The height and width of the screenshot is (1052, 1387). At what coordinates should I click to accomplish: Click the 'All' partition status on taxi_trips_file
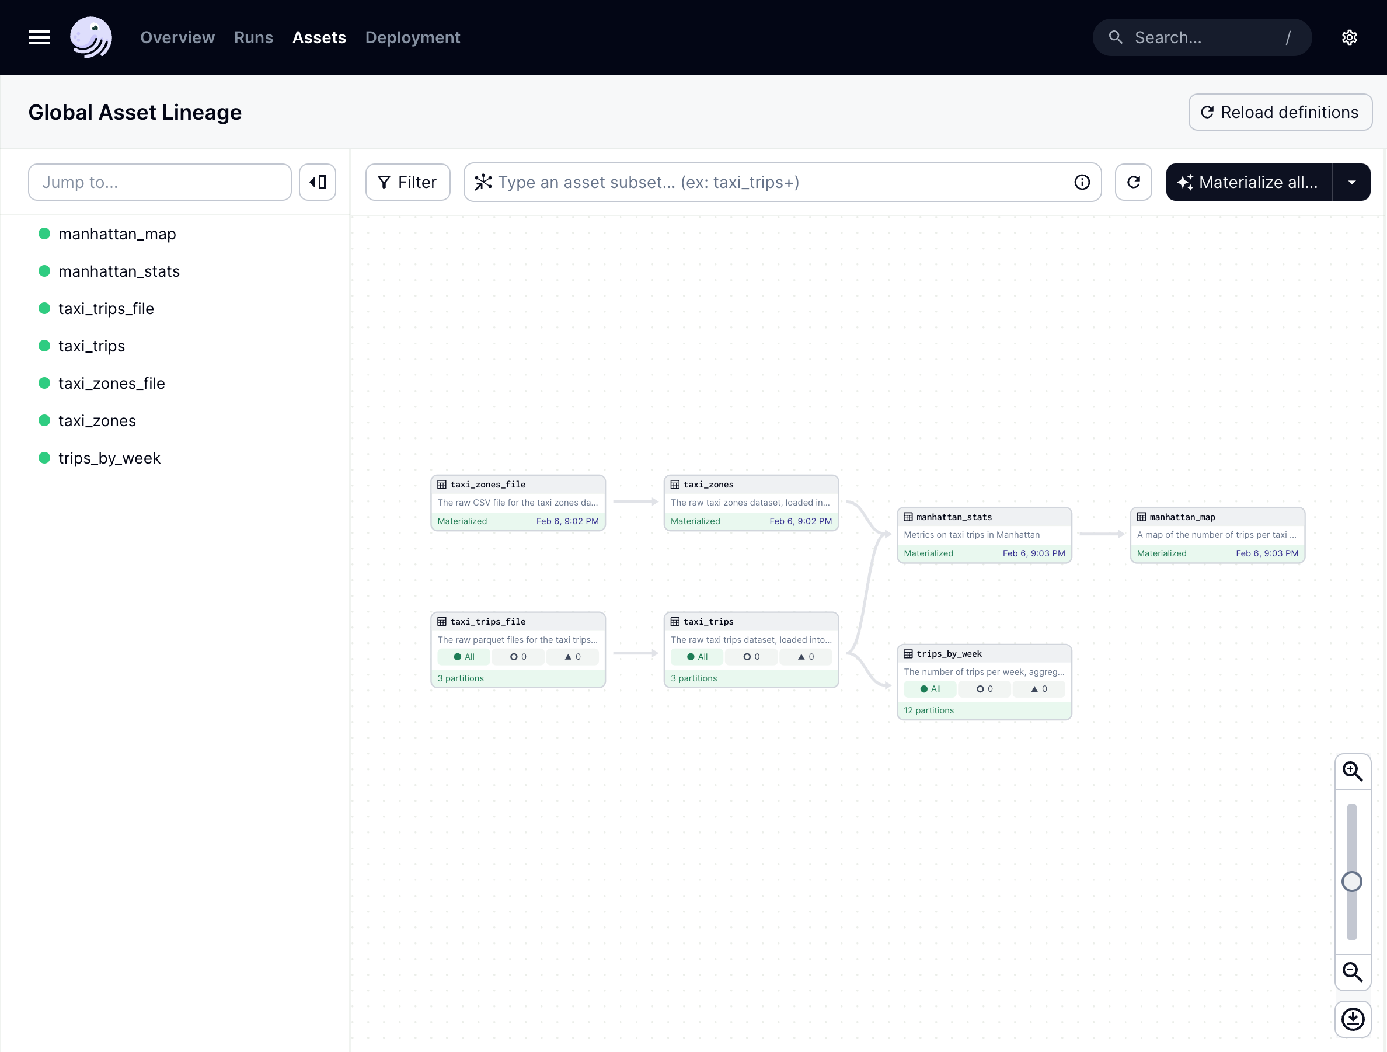click(x=464, y=657)
